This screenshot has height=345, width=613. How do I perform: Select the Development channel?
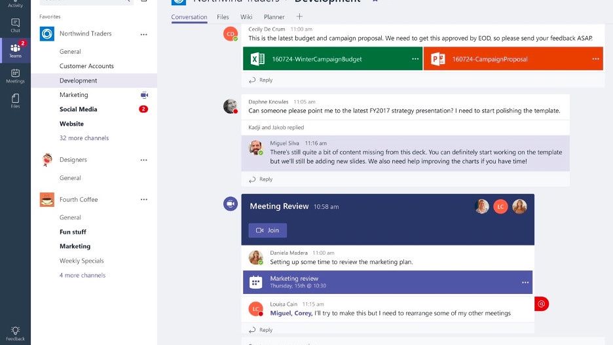click(x=94, y=81)
